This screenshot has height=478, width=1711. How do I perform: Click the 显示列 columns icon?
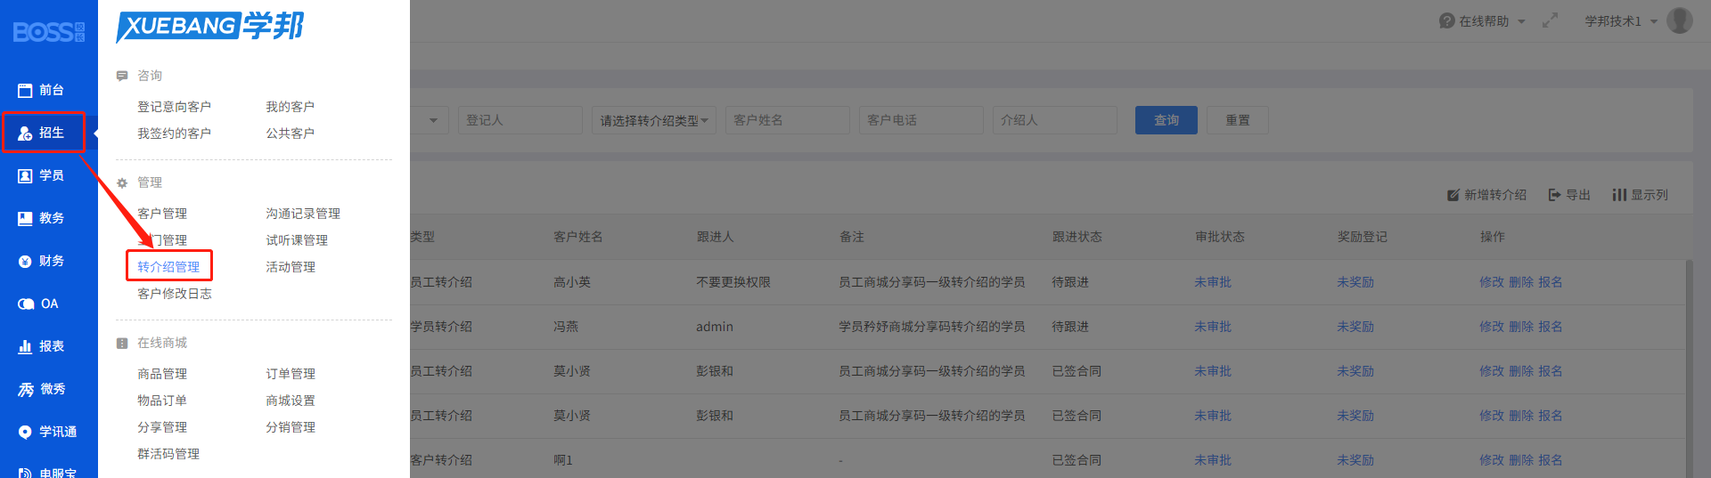point(1619,195)
